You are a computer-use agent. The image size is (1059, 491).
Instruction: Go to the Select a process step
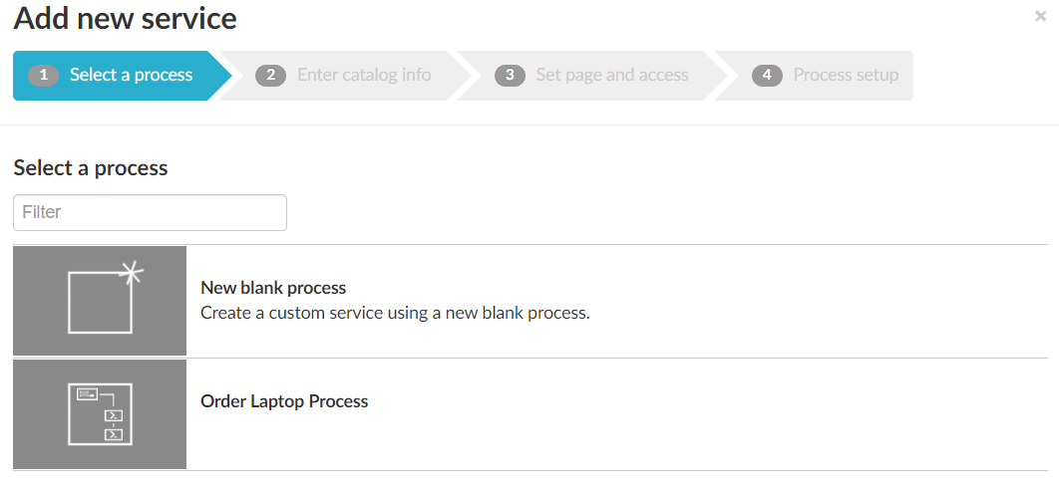click(x=131, y=75)
